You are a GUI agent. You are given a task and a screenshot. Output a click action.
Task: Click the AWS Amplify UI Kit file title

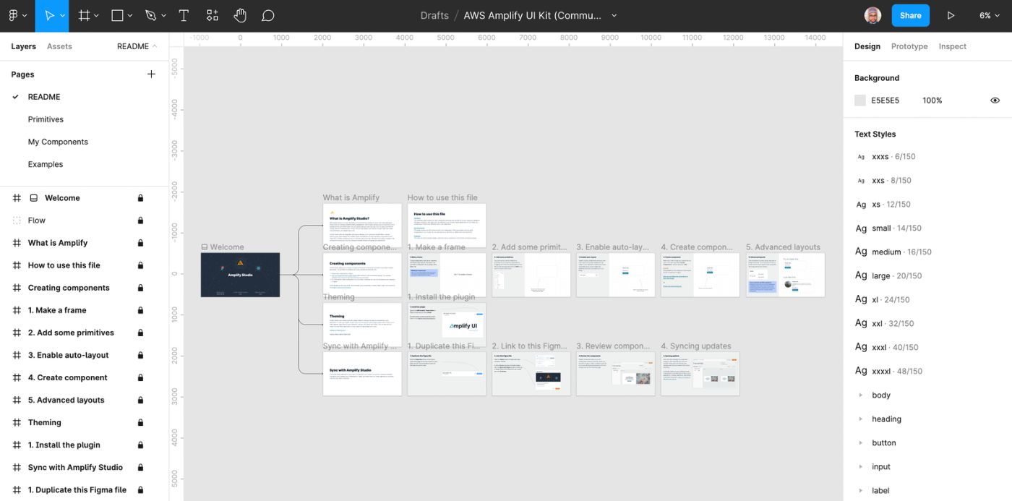[533, 15]
